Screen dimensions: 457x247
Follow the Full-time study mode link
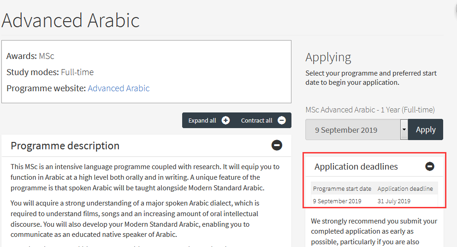(77, 72)
